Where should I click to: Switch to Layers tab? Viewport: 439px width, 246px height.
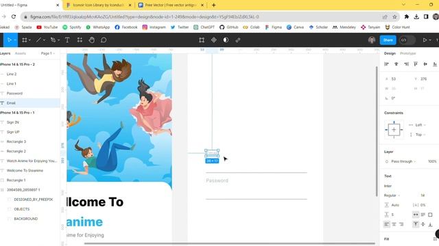point(5,53)
